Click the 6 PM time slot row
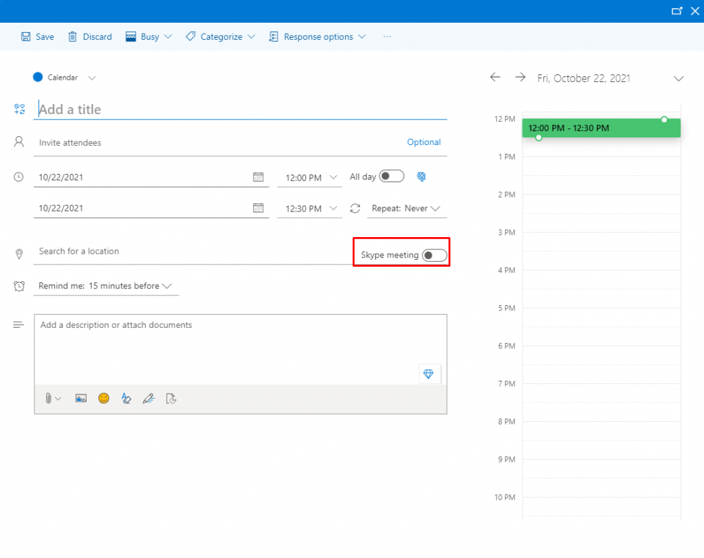The image size is (704, 558). pos(601,364)
